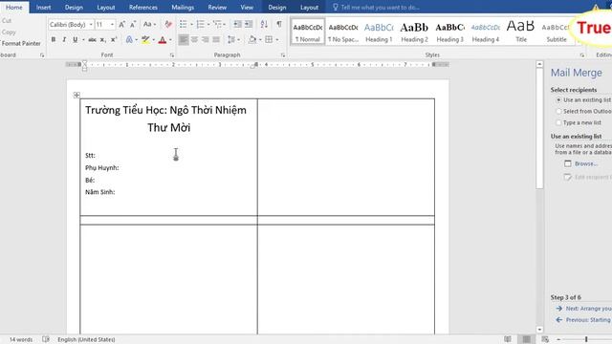This screenshot has width=612, height=344.
Task: Switch to Read Mode view
Action: tap(508, 339)
